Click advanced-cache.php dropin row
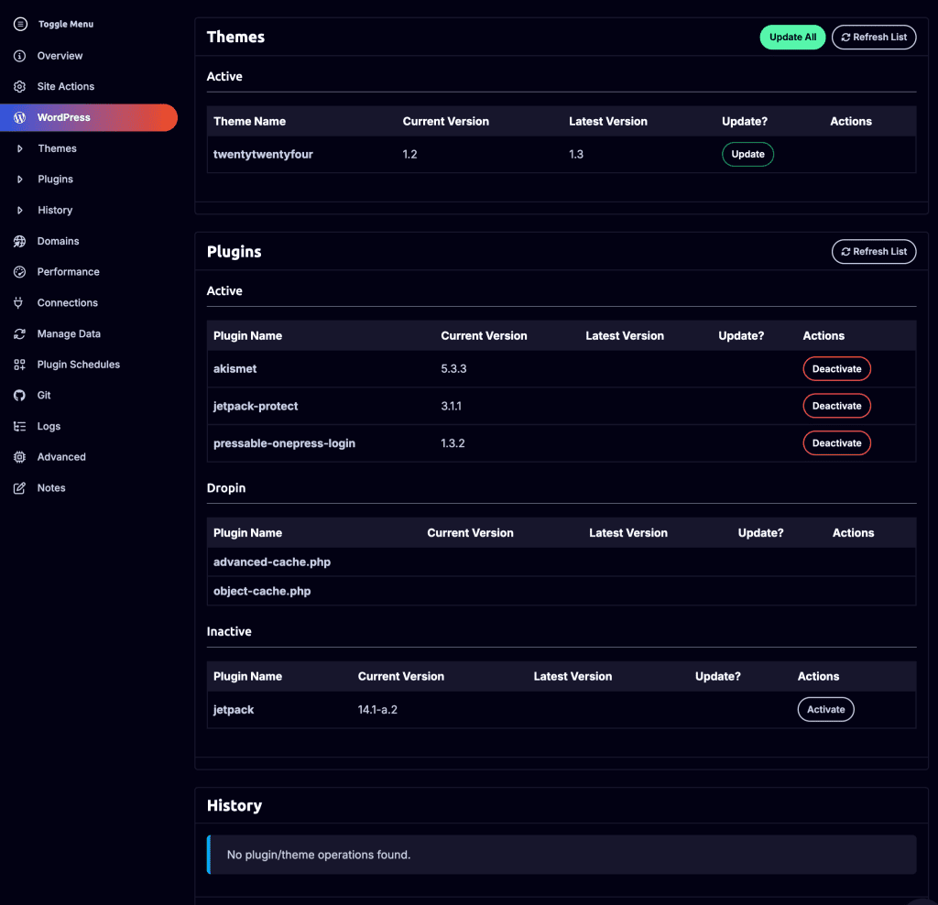The height and width of the screenshot is (905, 938). click(x=562, y=562)
